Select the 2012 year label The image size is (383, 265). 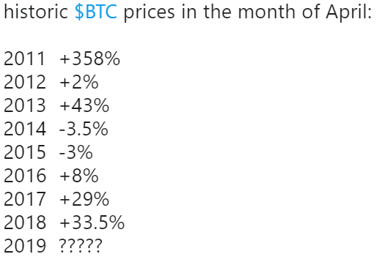(25, 82)
